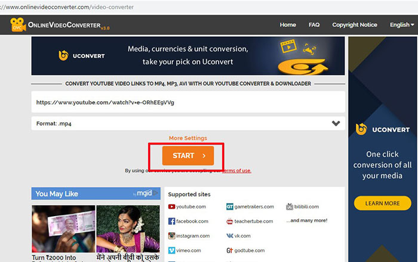Open the terms of use link
The image size is (418, 262).
pos(237,170)
